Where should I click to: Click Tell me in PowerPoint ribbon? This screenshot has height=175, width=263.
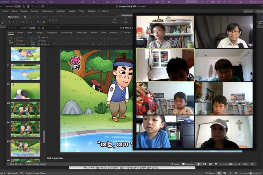pyautogui.click(x=125, y=32)
